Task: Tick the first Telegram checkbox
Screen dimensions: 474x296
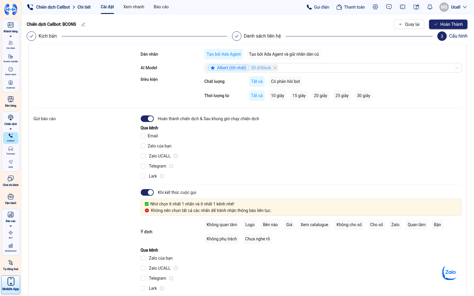Action: tap(143, 166)
